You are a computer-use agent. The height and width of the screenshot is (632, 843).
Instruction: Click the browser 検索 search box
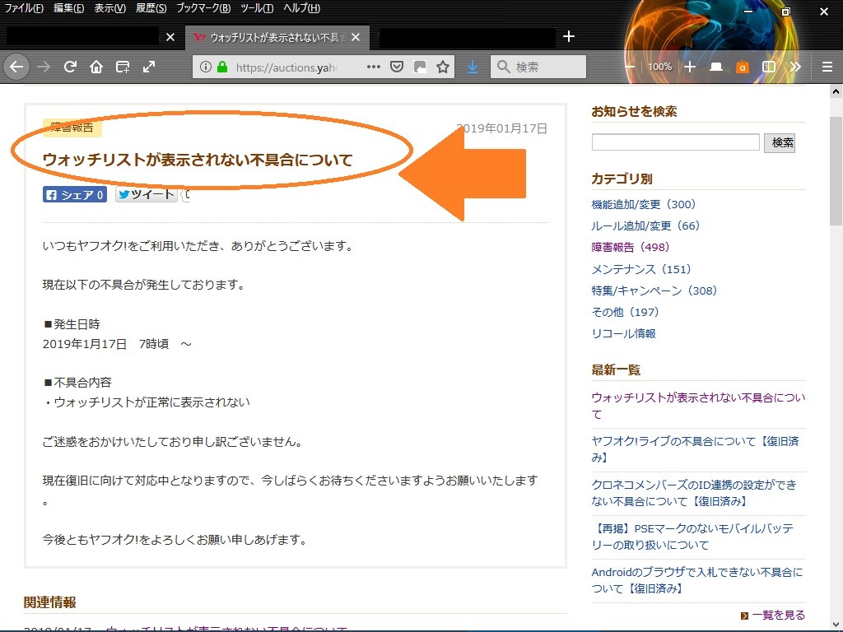tap(538, 67)
